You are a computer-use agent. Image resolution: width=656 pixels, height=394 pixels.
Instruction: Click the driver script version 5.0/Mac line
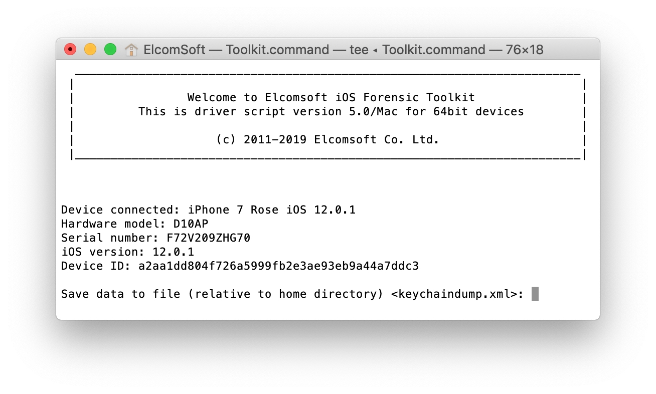click(331, 111)
